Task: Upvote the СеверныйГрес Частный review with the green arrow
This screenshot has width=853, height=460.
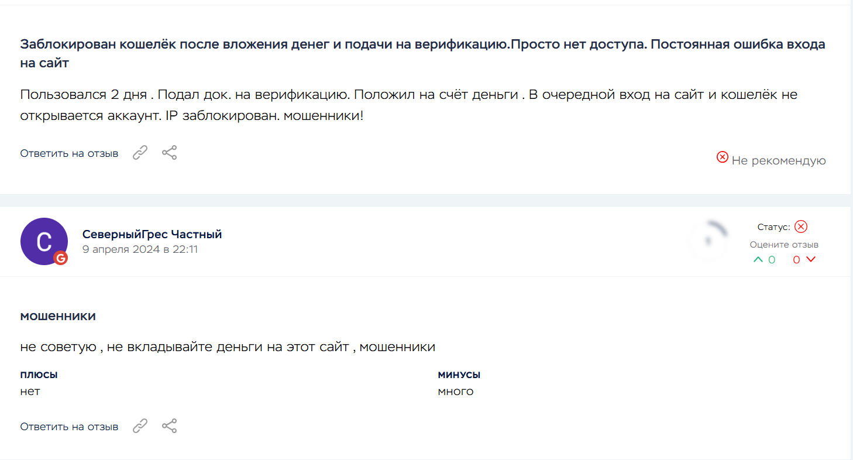Action: coord(758,260)
